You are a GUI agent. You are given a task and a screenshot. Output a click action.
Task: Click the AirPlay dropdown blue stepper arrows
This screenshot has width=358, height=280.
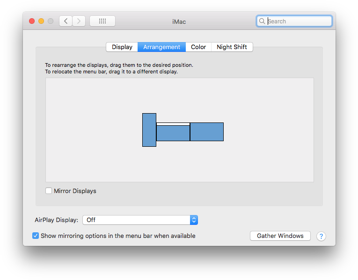click(194, 220)
